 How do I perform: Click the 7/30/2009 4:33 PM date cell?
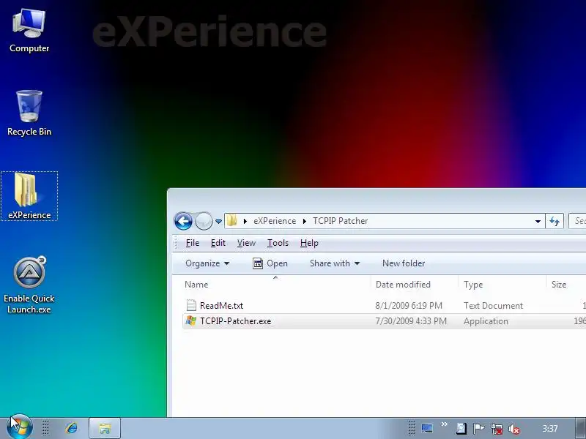411,321
